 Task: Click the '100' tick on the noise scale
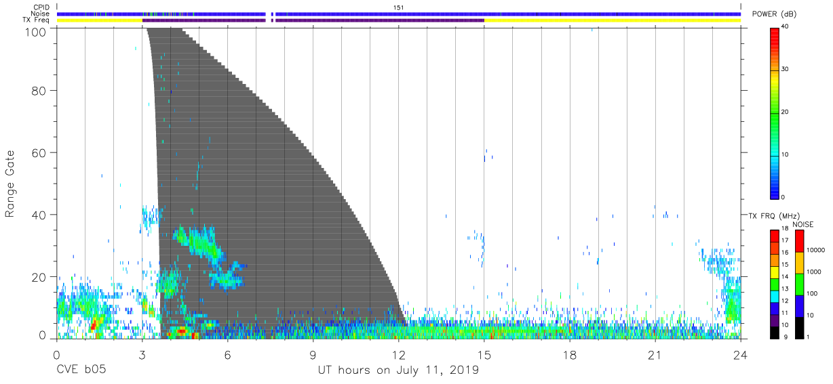[813, 293]
